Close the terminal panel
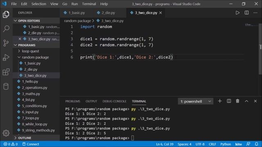 (255, 101)
